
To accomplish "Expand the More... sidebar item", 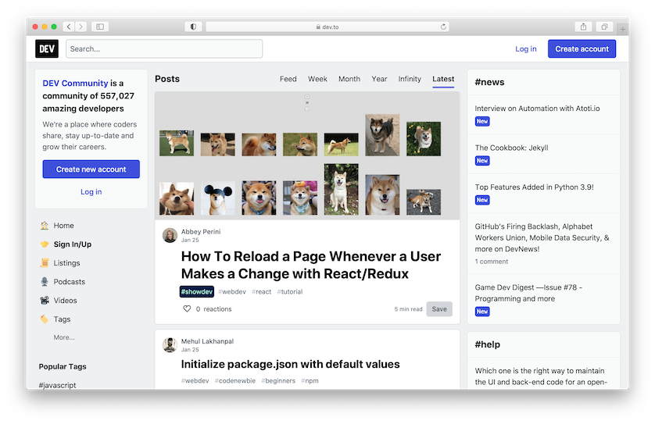I will (x=64, y=337).
